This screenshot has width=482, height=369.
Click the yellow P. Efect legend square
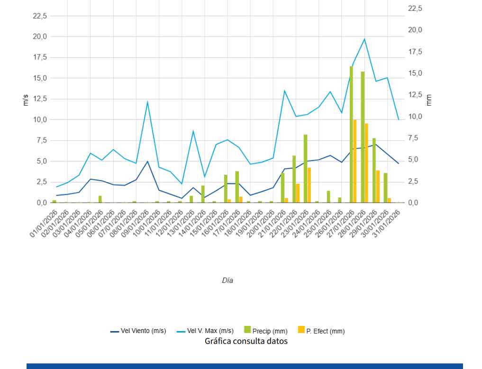point(301,330)
